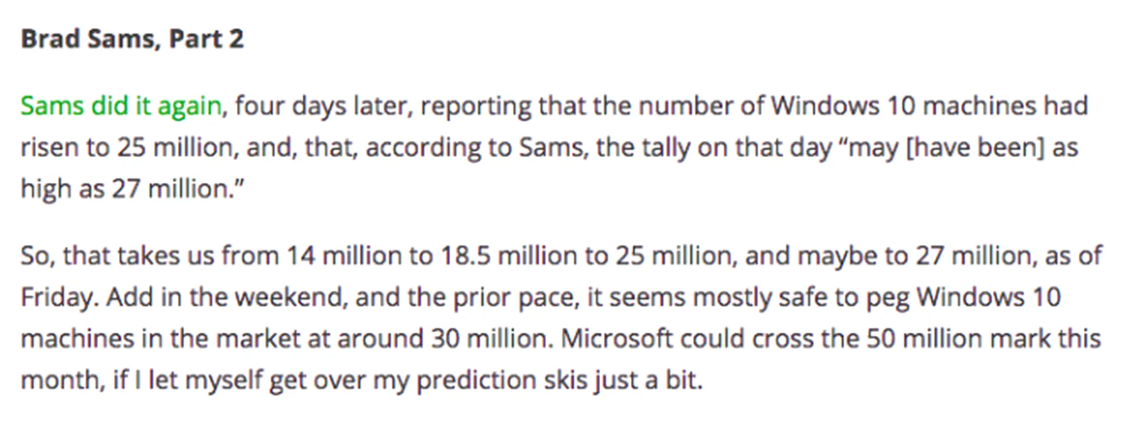Click the 'Brad Sams, Part 2' heading
Screen dimensions: 1145x424
(x=132, y=39)
